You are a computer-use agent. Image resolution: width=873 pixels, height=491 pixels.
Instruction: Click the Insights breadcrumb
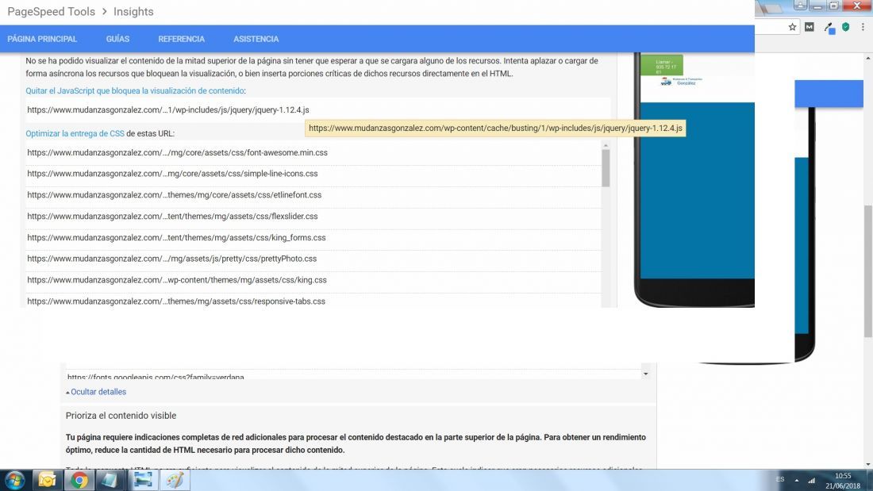(133, 12)
